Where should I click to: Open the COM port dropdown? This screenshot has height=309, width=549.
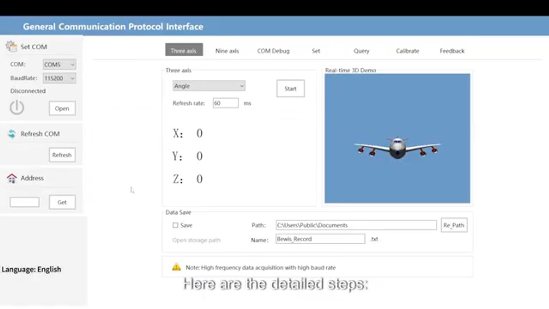(x=59, y=64)
